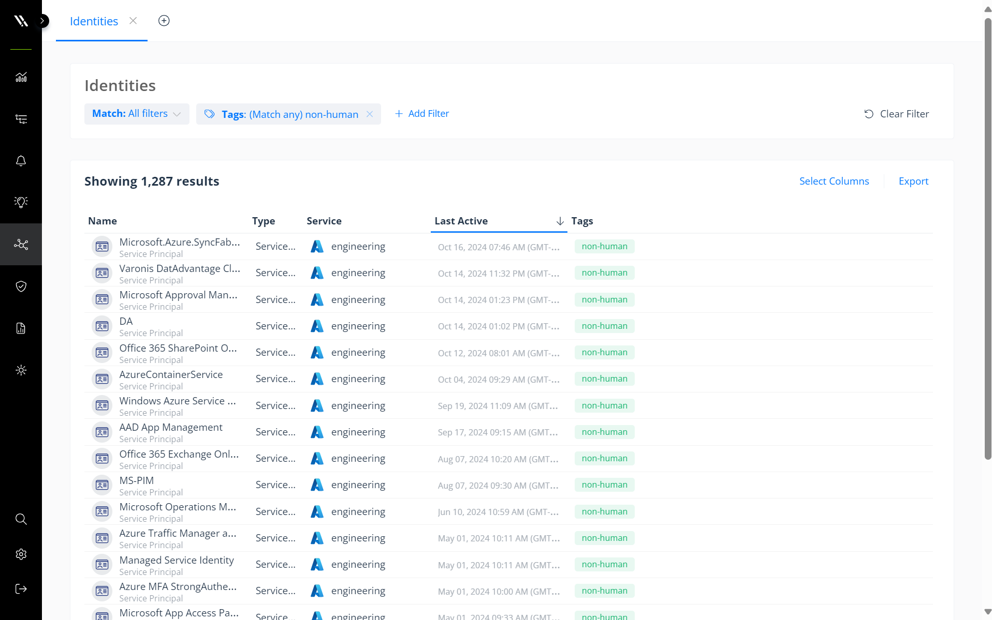
Task: Open Office 365 Exchange Onl... identity
Action: [x=179, y=455]
